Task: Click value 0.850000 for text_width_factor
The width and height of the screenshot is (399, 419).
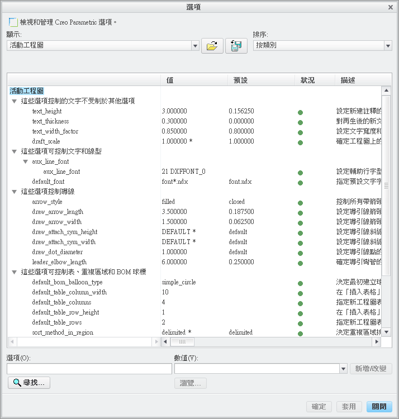Action: point(174,131)
